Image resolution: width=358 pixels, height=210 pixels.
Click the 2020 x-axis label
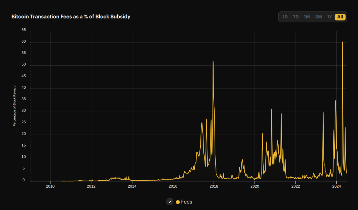click(x=255, y=186)
